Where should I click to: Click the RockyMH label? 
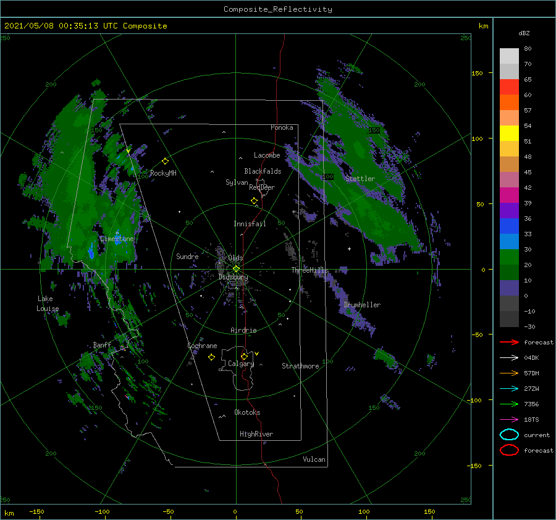tap(163, 173)
